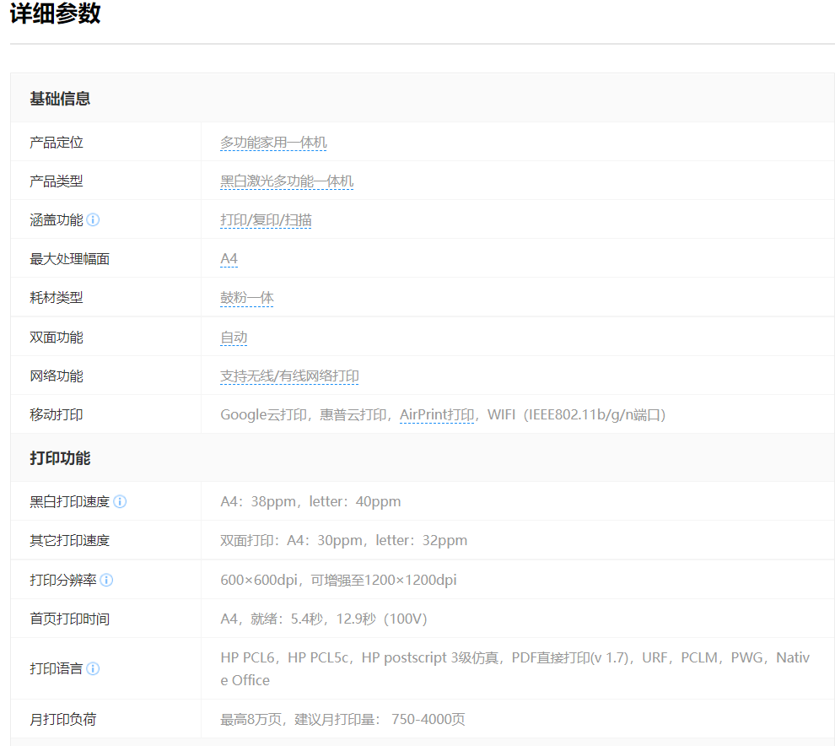Click the 双面功能 label
This screenshot has height=746, width=835.
(57, 338)
